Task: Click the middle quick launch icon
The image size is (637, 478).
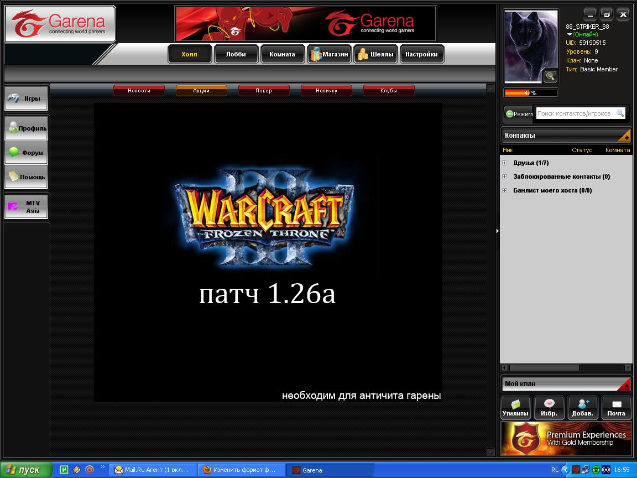Action: (77, 470)
